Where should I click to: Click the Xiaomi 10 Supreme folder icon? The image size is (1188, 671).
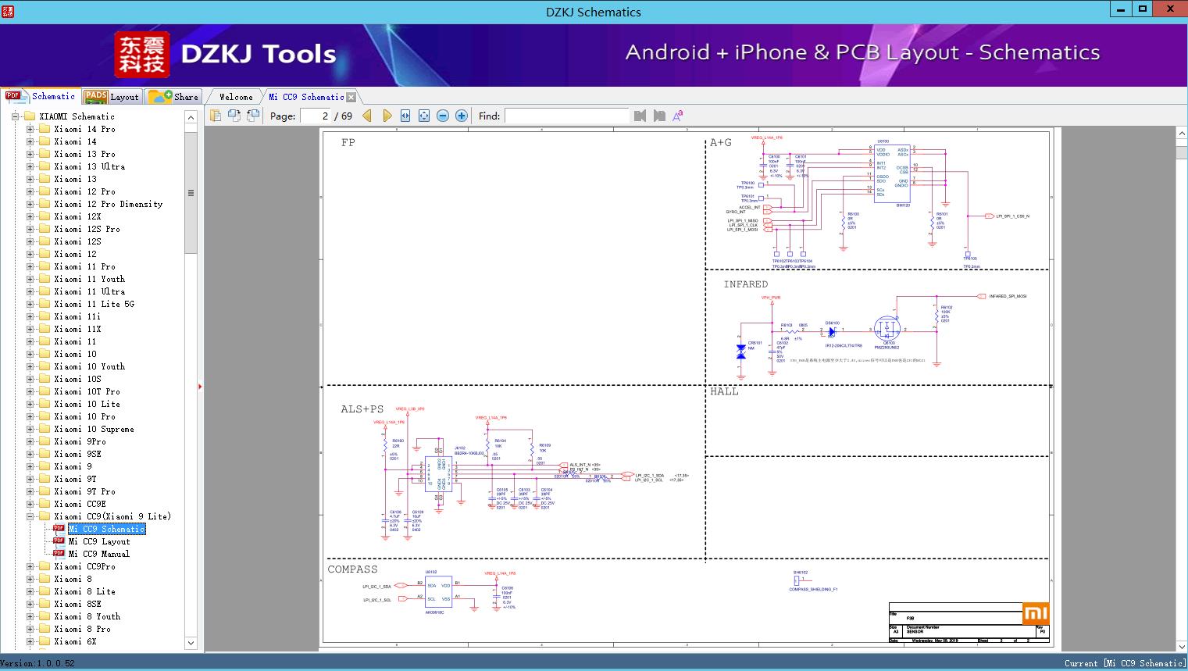(45, 429)
